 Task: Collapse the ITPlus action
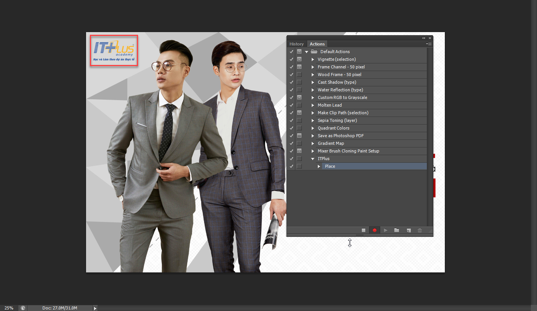tap(313, 159)
